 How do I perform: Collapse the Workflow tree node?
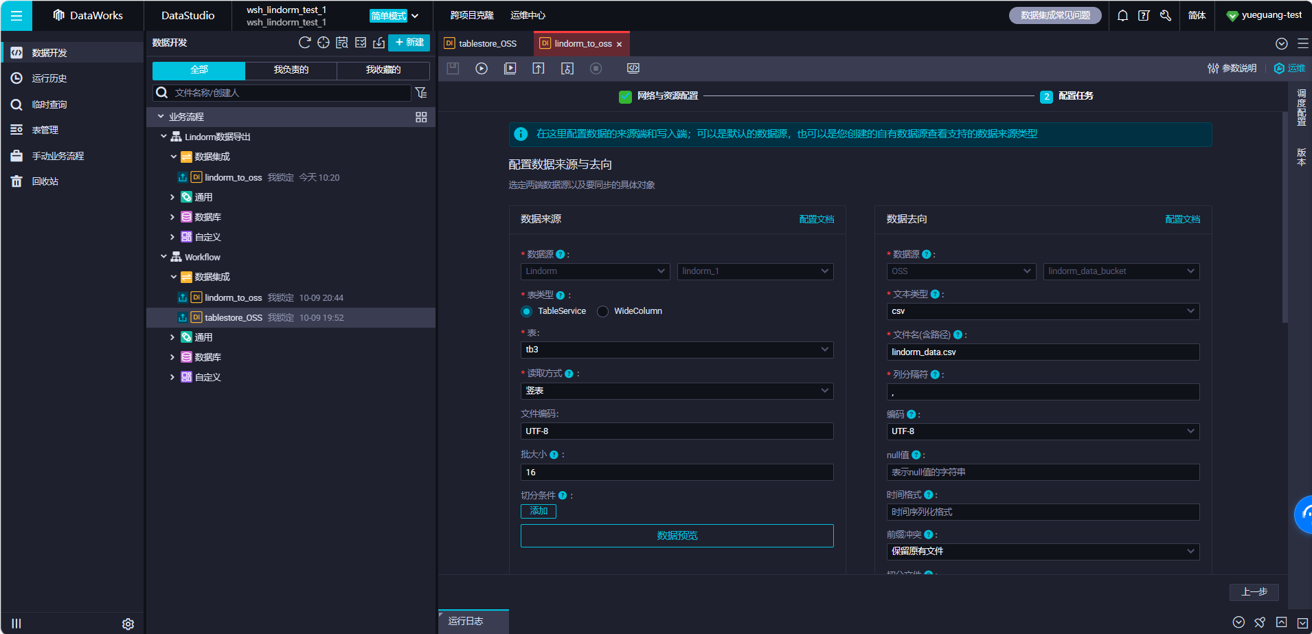tap(163, 257)
